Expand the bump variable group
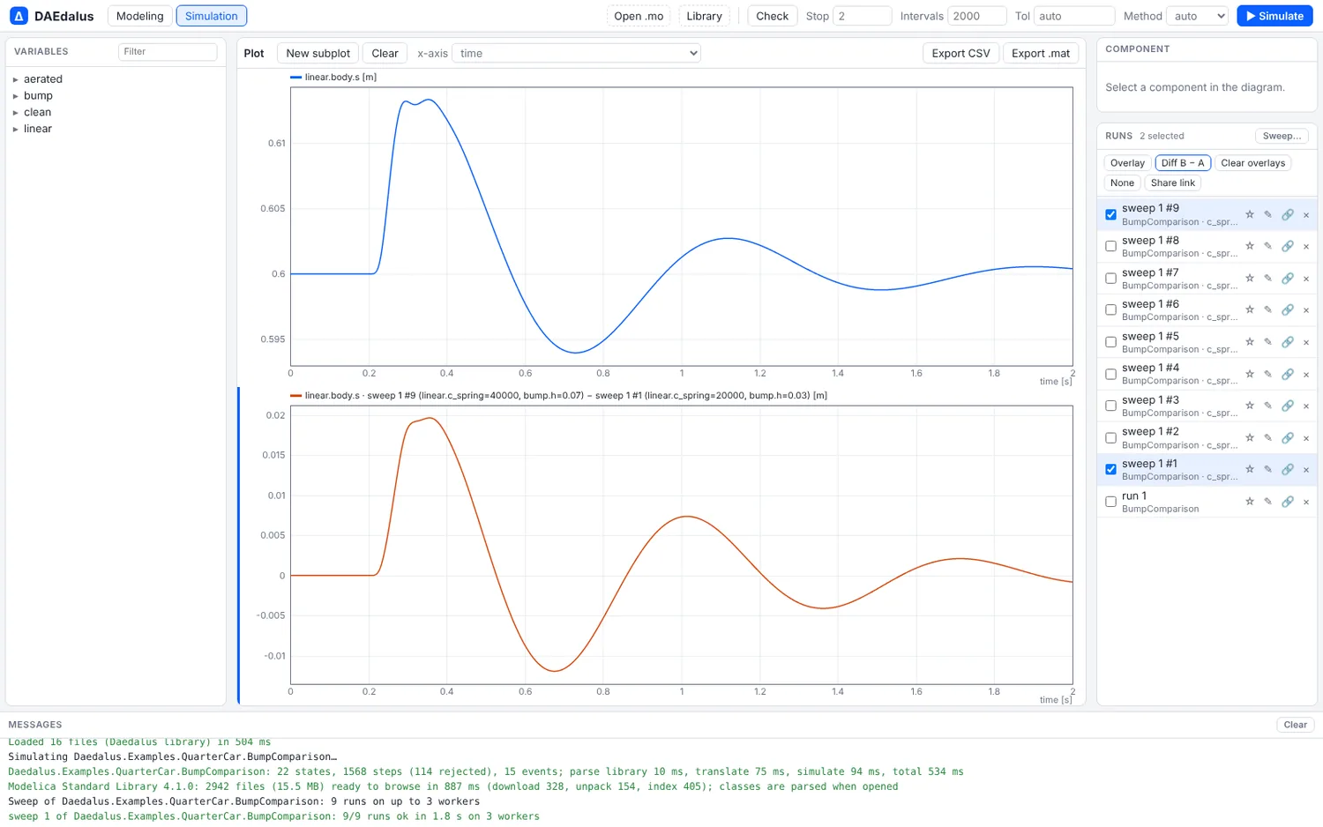 coord(16,96)
